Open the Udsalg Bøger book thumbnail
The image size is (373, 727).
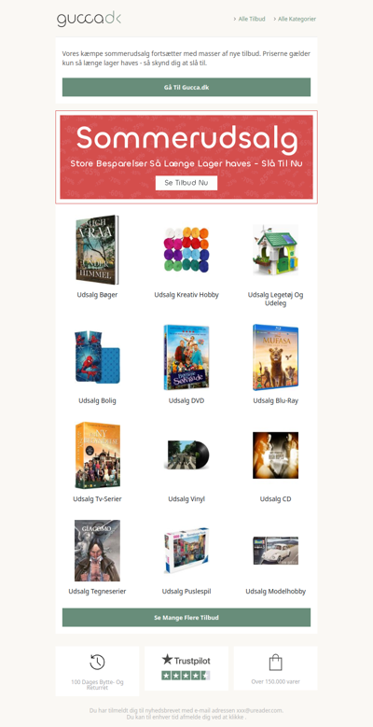pyautogui.click(x=97, y=250)
